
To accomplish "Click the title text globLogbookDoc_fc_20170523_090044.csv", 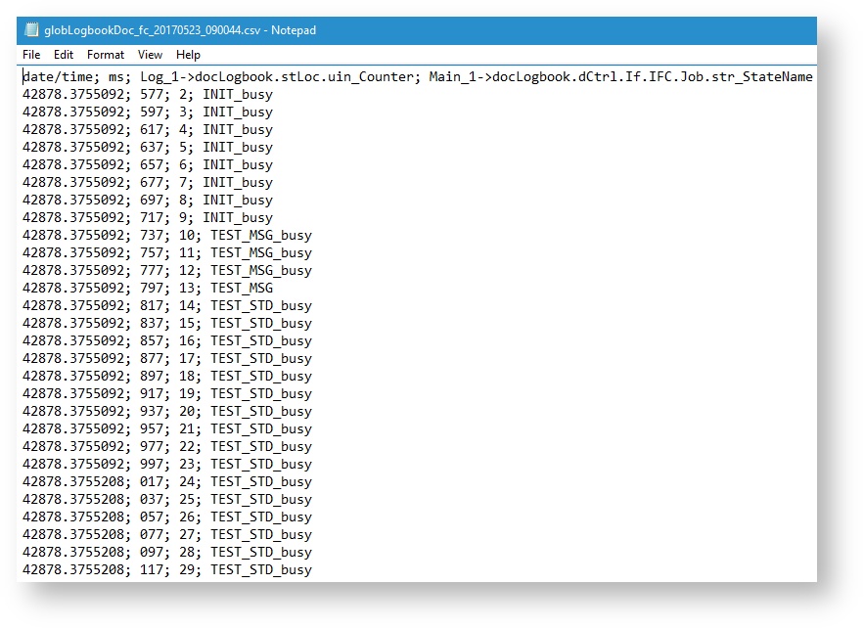I will [x=152, y=30].
